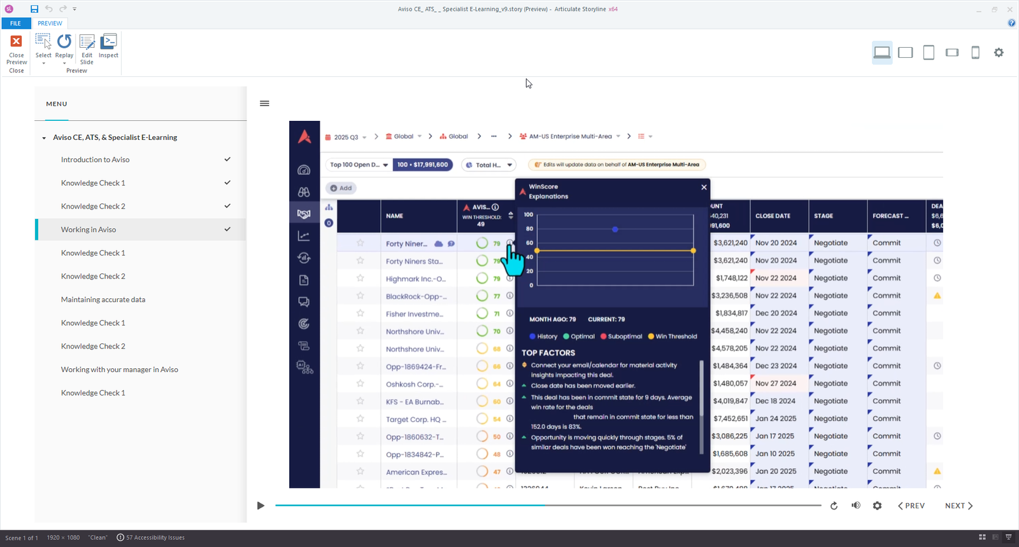Click the hamburger menu toggle icon

[x=265, y=104]
